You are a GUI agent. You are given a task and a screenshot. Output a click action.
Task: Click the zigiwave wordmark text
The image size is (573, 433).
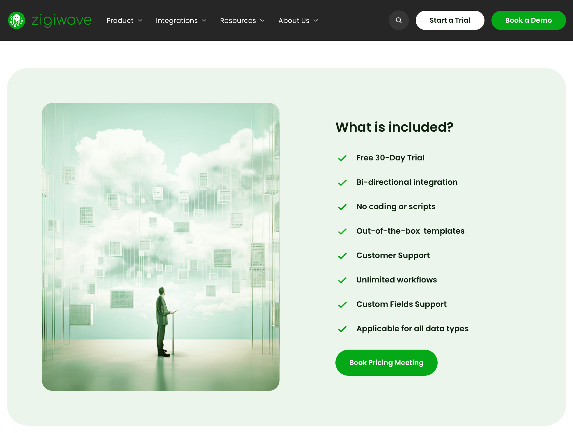click(61, 20)
